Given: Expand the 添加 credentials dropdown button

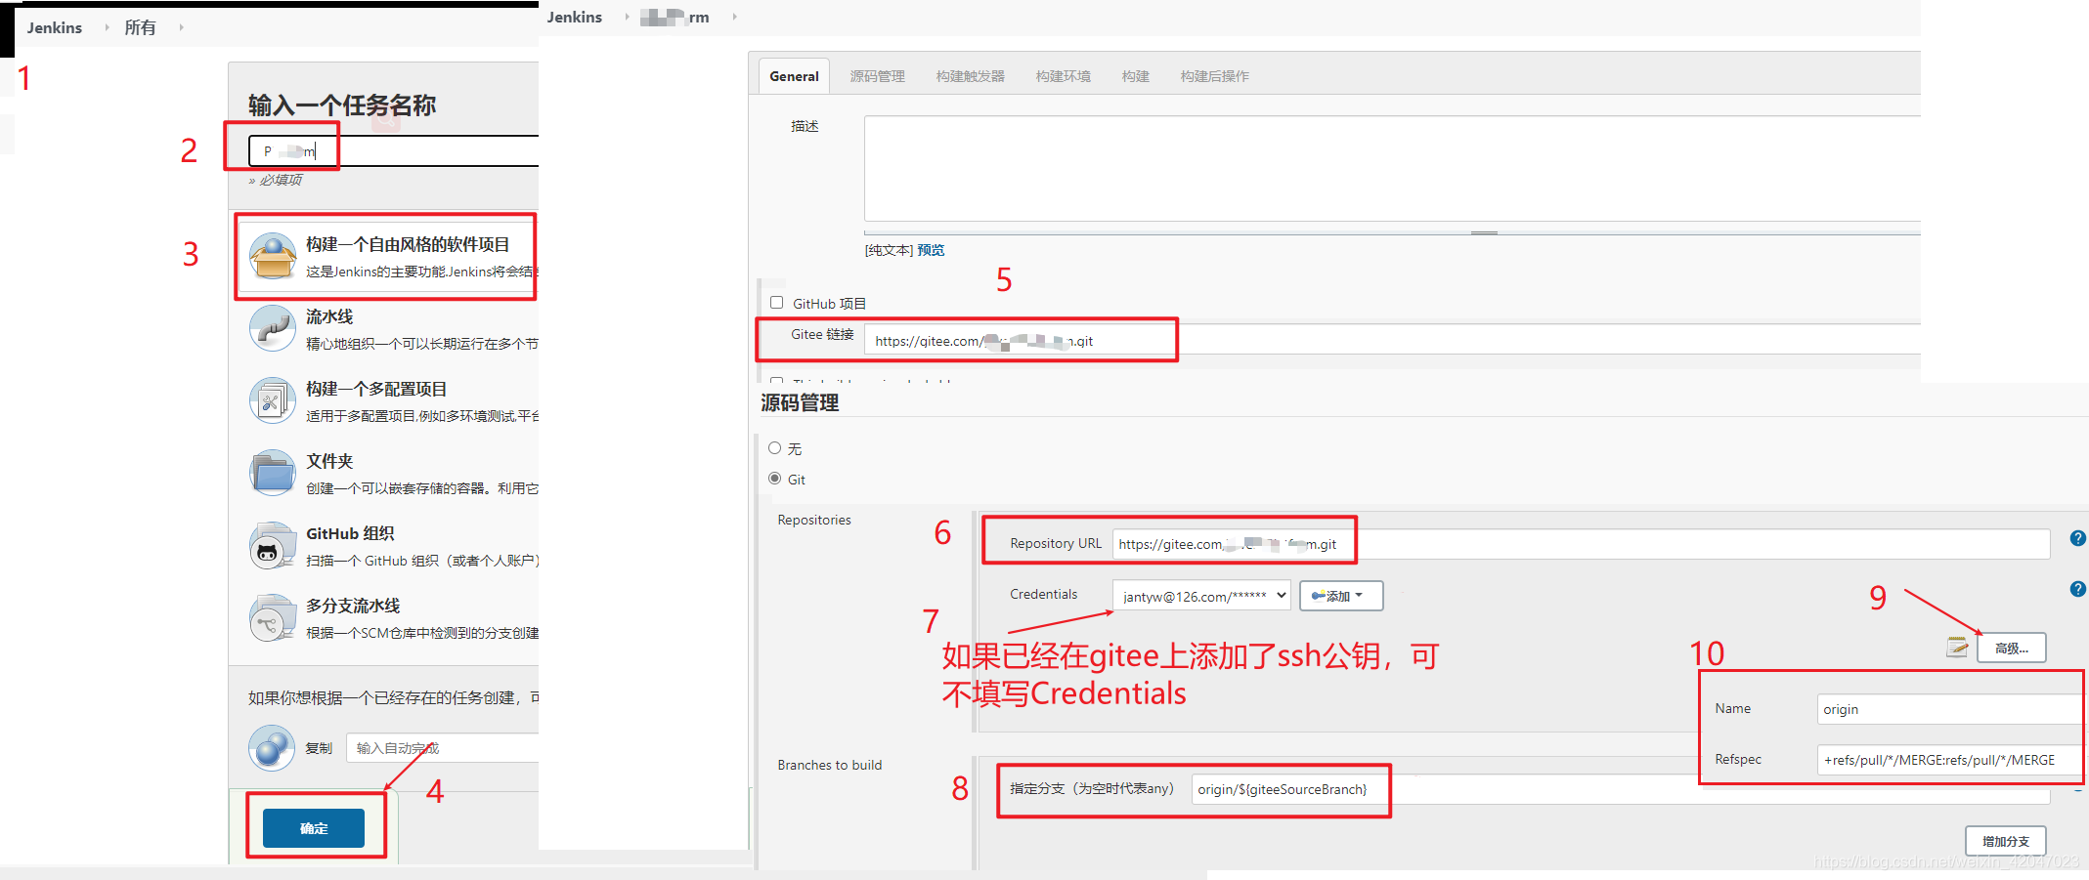Looking at the screenshot, I should [x=1341, y=596].
